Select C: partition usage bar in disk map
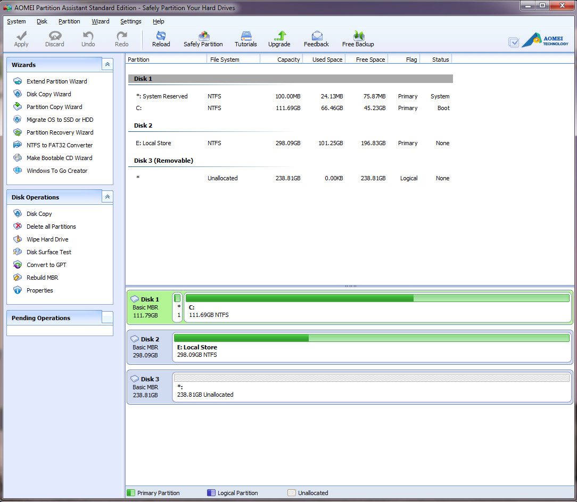577x502 pixels. click(377, 298)
